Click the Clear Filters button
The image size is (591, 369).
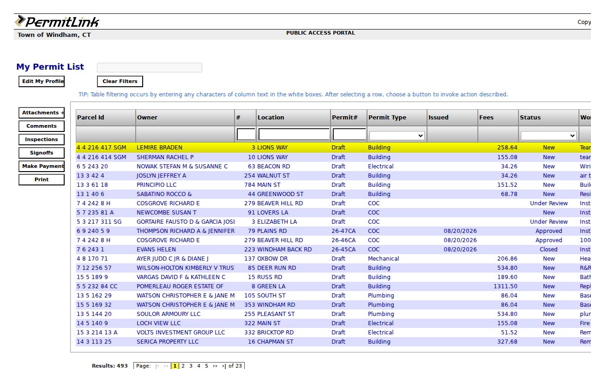[120, 81]
